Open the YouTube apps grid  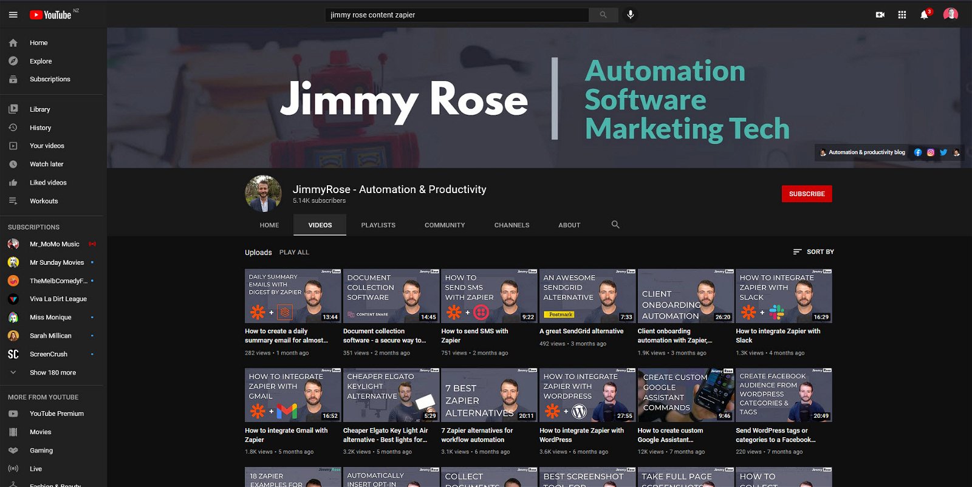pos(902,15)
